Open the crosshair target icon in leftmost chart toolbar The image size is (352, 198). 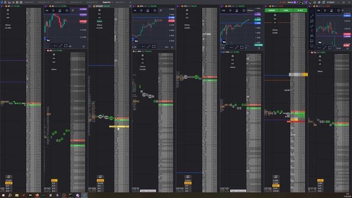(67, 10)
